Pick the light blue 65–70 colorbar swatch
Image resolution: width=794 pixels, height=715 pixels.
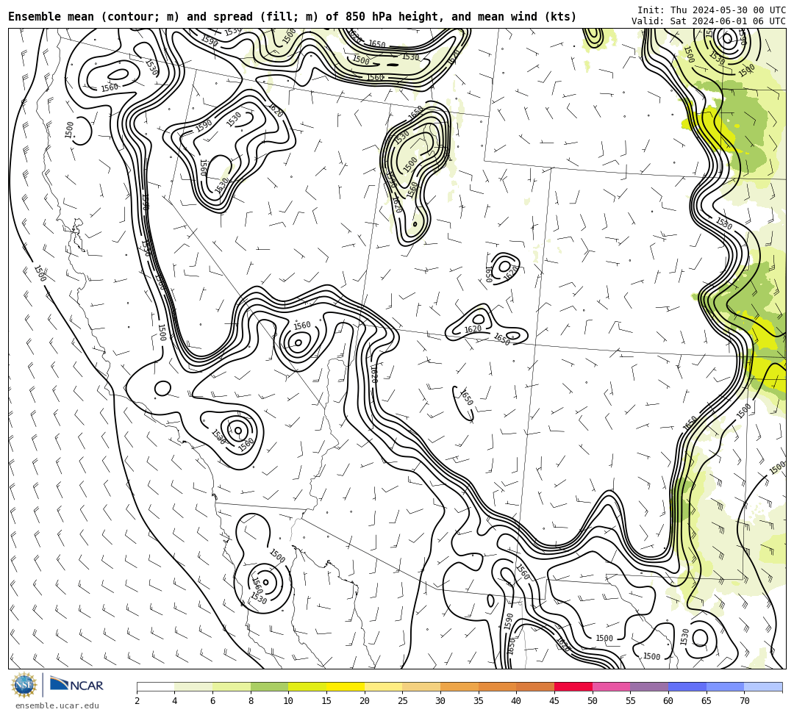tap(725, 686)
